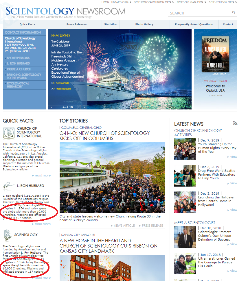Click CHURCH OF SCIENTOLOGY ACTIVITIES heading
The height and width of the screenshot is (281, 248).
(198, 133)
